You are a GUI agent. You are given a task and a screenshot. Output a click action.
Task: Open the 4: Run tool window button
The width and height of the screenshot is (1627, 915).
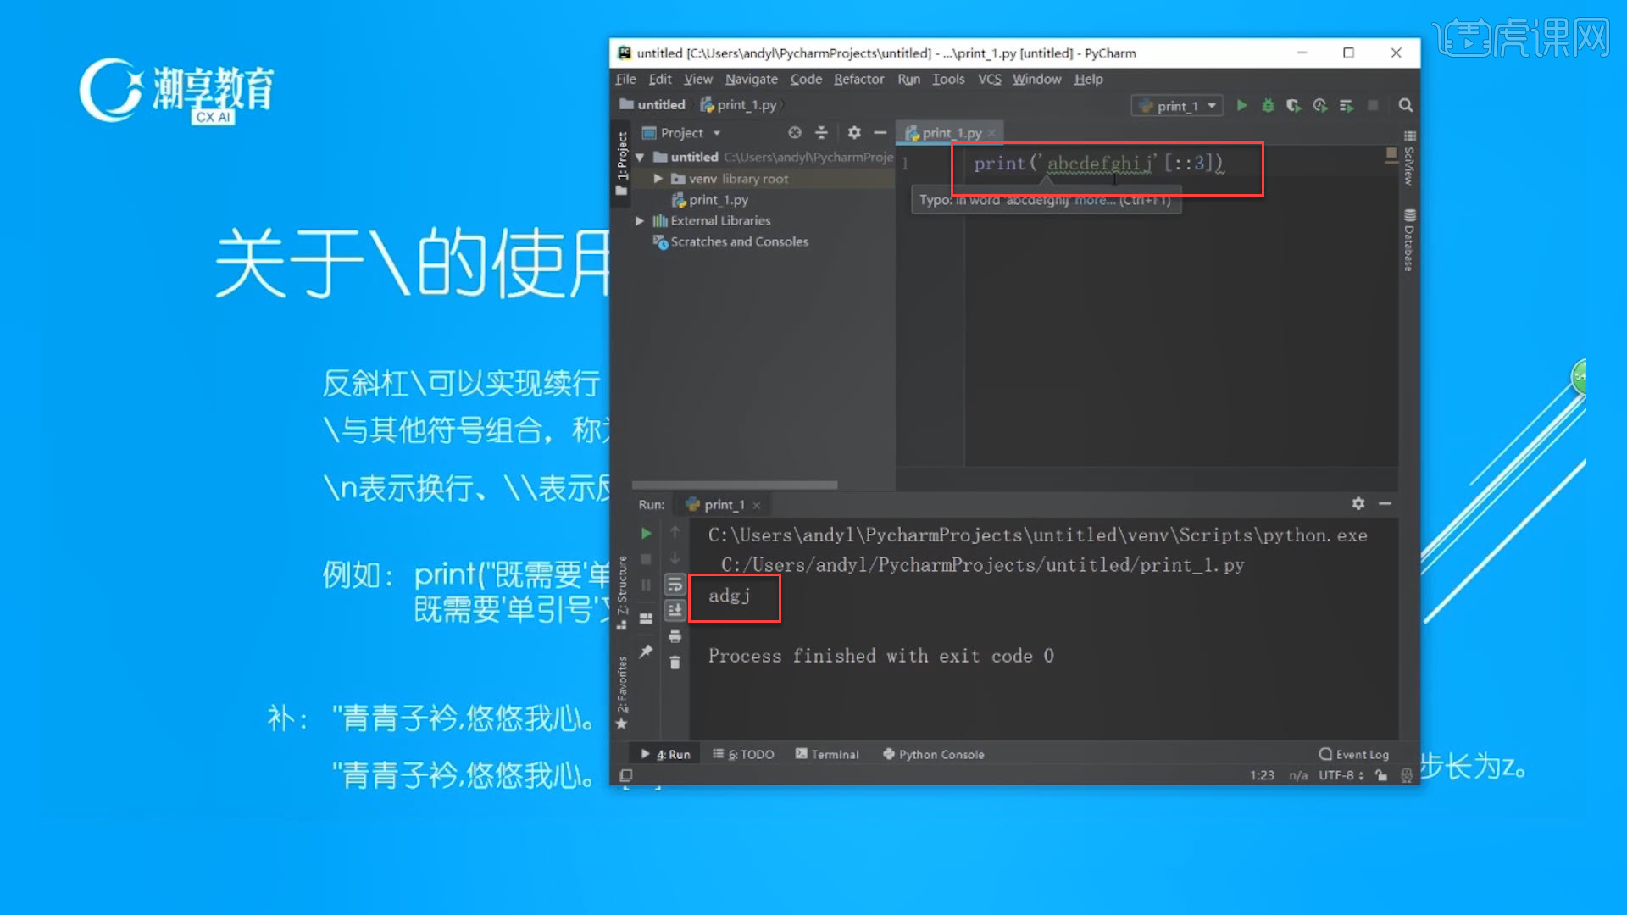coord(666,754)
